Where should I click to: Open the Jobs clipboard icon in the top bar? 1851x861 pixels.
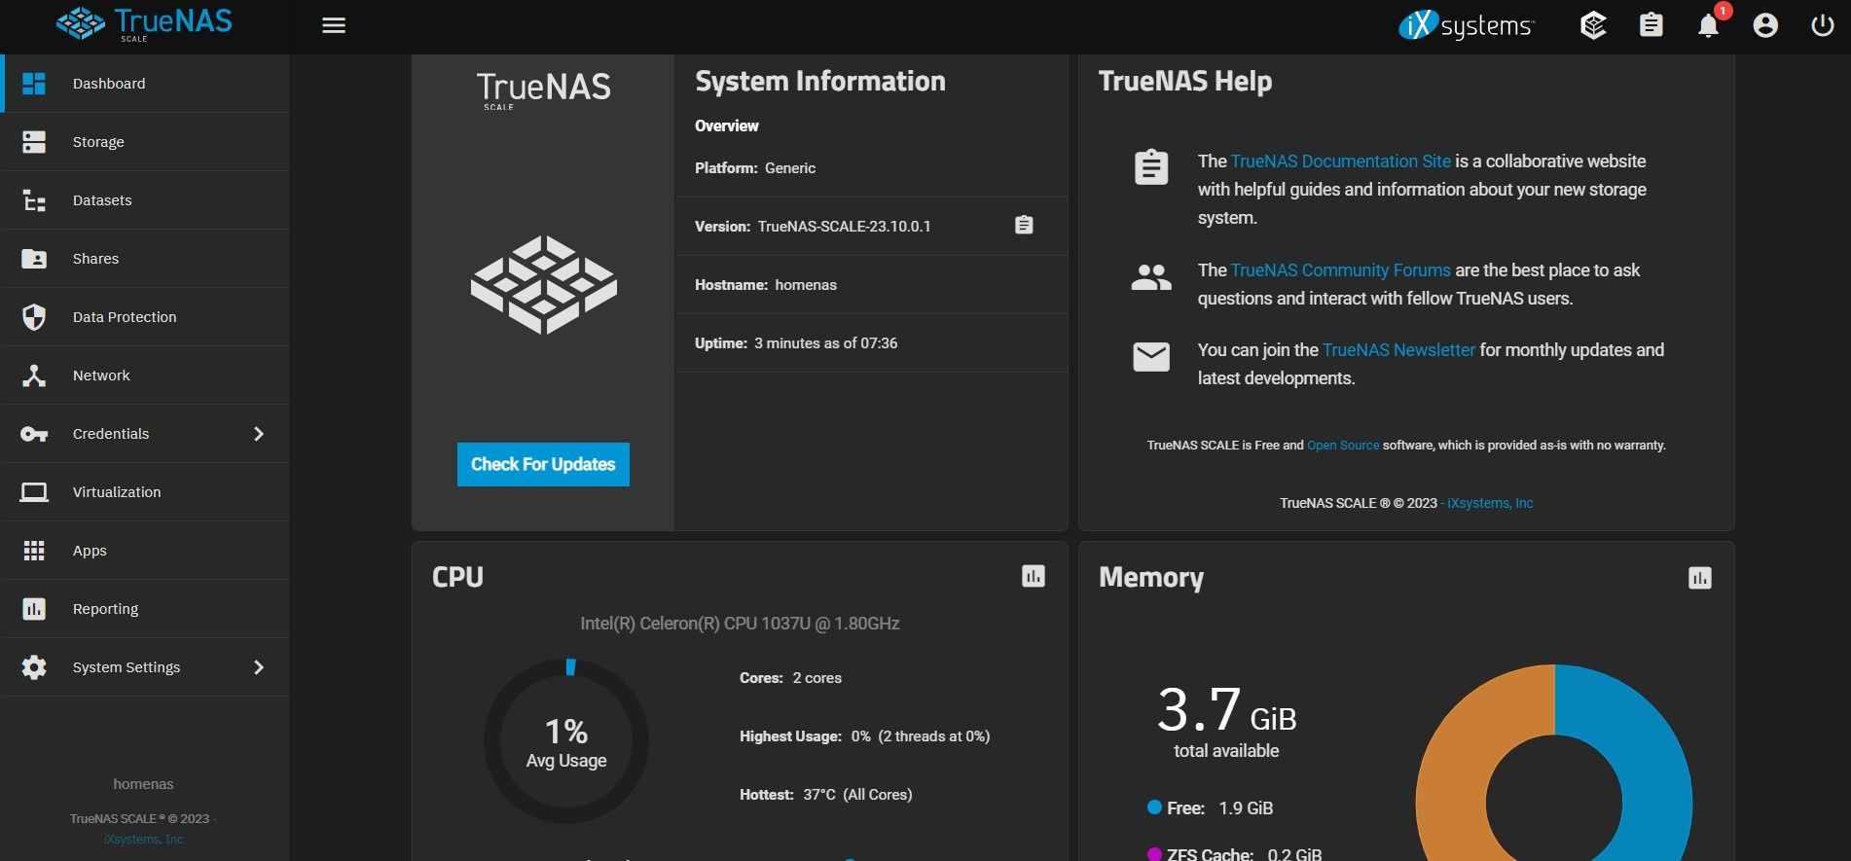(x=1651, y=25)
